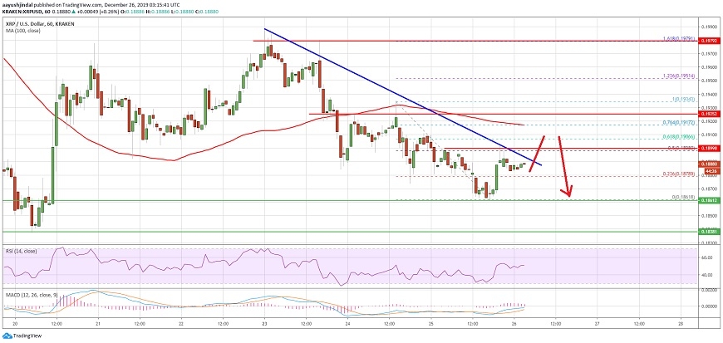
Task: Click the '24' date label on time axis
Action: pyautogui.click(x=347, y=325)
